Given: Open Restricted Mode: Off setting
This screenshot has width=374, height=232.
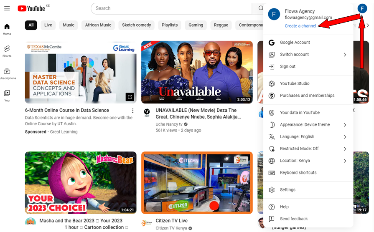Looking at the screenshot, I should 308,149.
